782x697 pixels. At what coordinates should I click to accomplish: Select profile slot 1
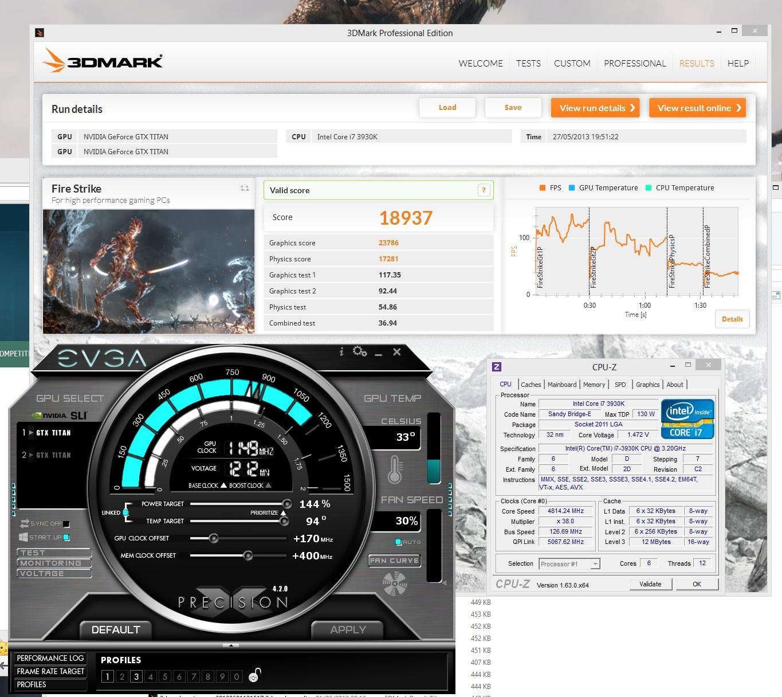pyautogui.click(x=107, y=676)
